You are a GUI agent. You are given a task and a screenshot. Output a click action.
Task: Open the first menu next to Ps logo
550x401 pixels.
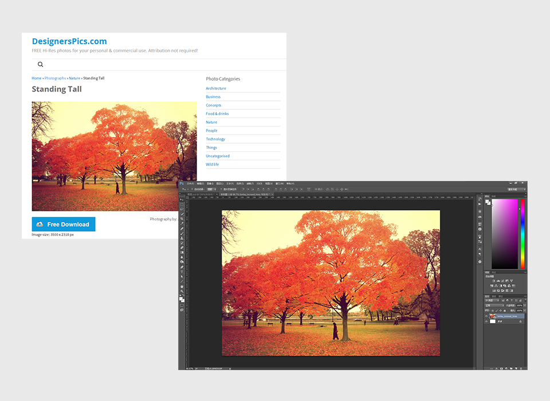(x=190, y=184)
